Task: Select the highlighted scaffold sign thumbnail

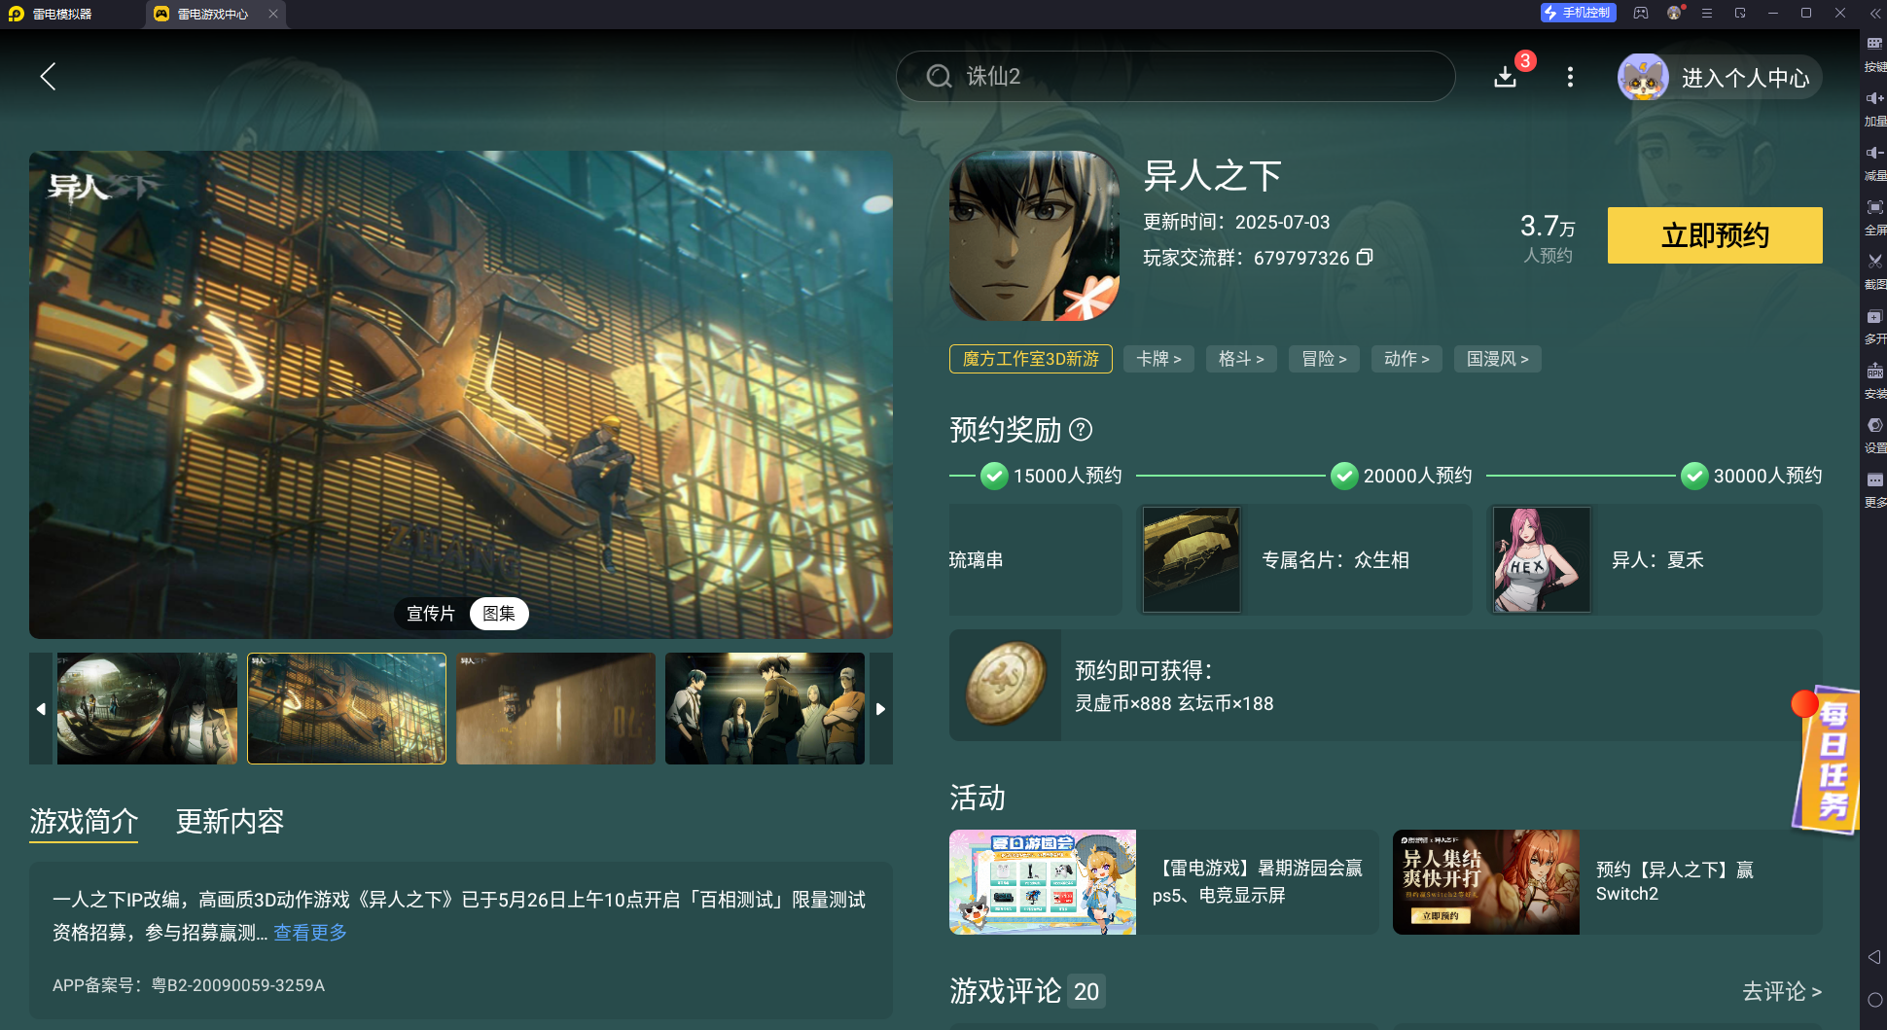Action: [x=346, y=708]
